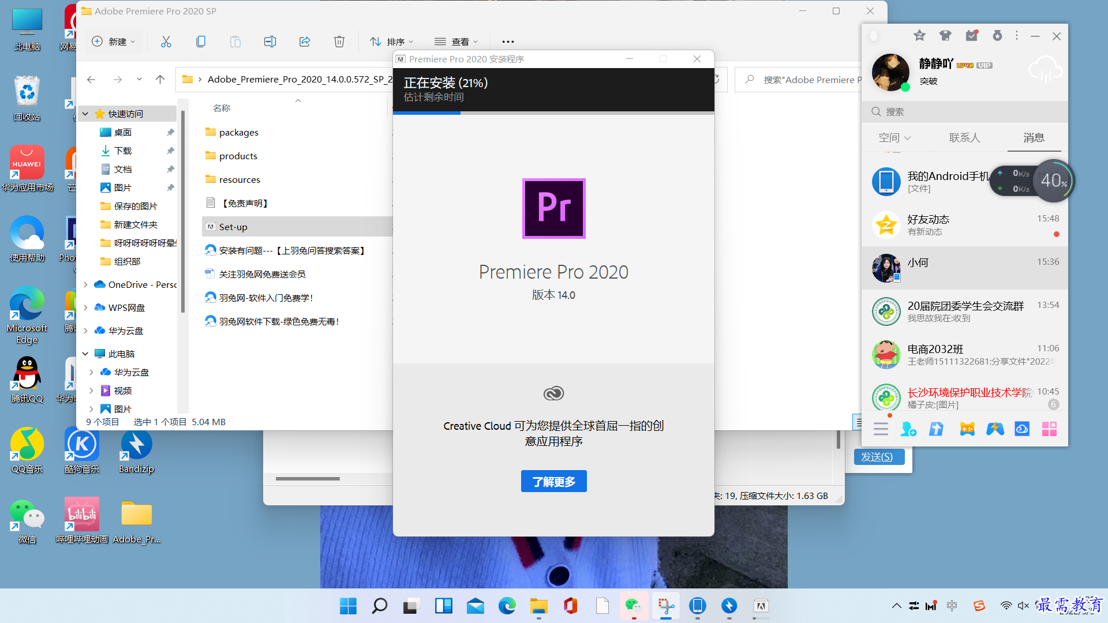The image size is (1108, 623).
Task: Open bilibili desktop shortcut
Action: coord(82,521)
